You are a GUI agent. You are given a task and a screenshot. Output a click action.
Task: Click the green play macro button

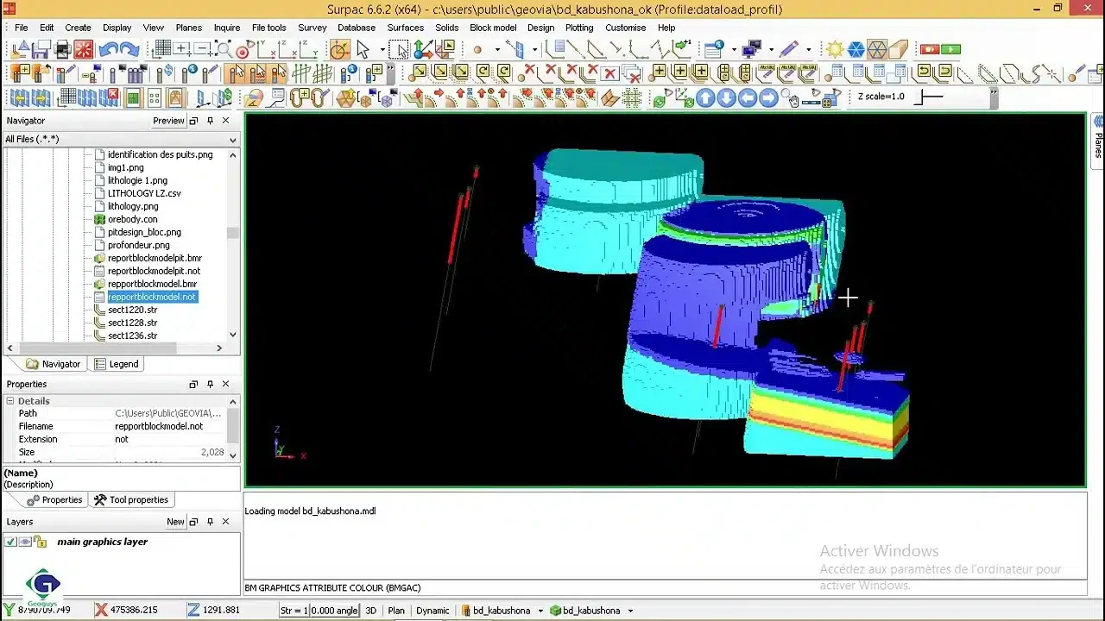click(x=950, y=49)
